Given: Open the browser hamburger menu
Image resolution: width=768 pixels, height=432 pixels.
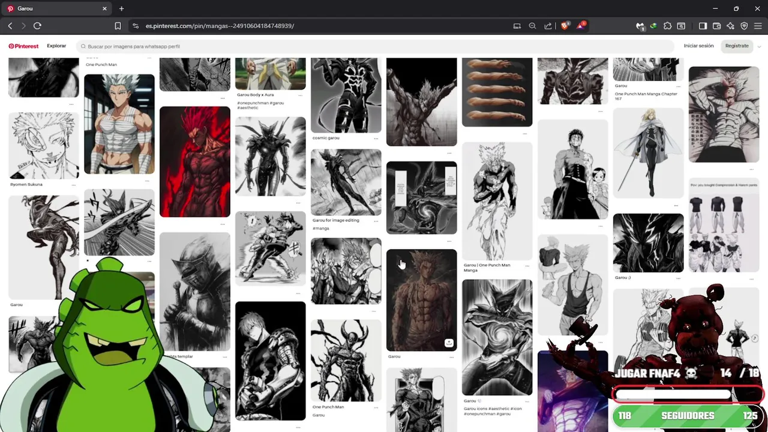Looking at the screenshot, I should 758,26.
